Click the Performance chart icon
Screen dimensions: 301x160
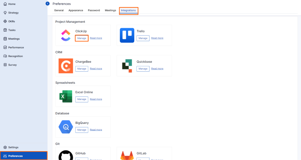pyautogui.click(x=5, y=47)
